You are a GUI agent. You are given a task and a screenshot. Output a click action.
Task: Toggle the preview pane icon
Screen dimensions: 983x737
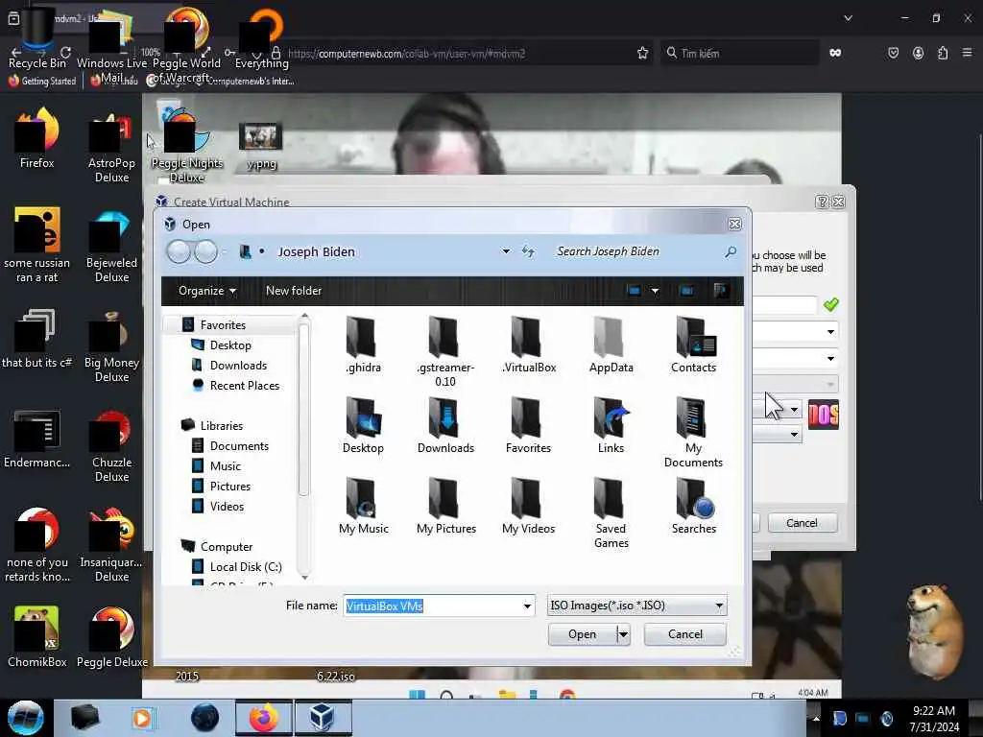coord(686,291)
